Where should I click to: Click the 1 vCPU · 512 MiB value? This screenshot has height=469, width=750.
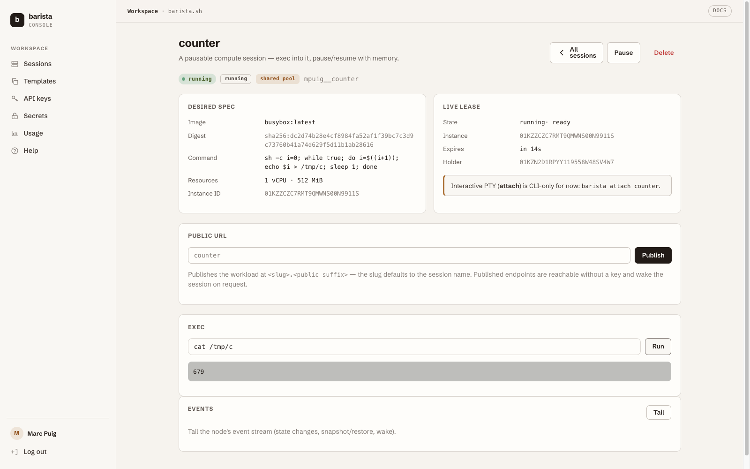click(x=293, y=181)
